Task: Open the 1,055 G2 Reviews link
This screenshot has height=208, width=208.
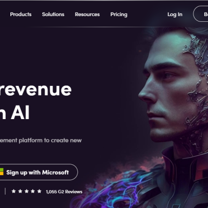Action: (x=64, y=192)
